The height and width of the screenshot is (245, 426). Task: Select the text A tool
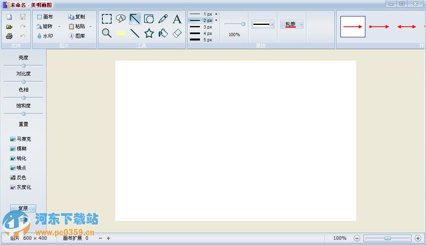[177, 19]
